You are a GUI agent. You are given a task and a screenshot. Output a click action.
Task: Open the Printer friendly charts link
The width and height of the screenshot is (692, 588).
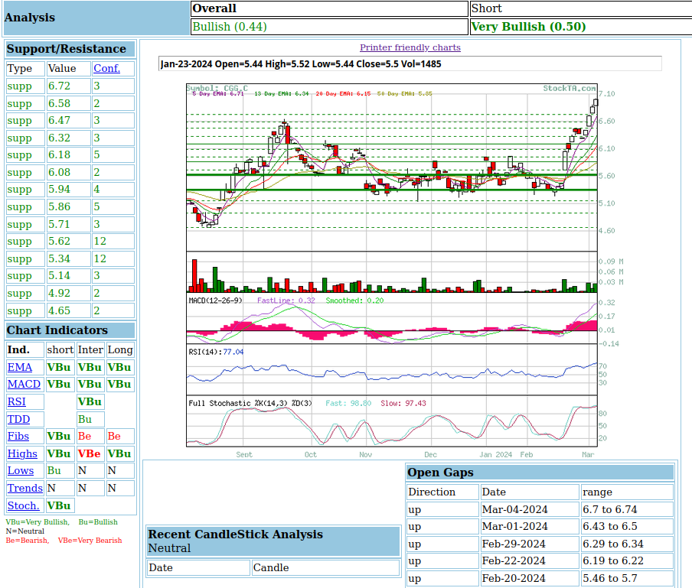click(x=410, y=47)
